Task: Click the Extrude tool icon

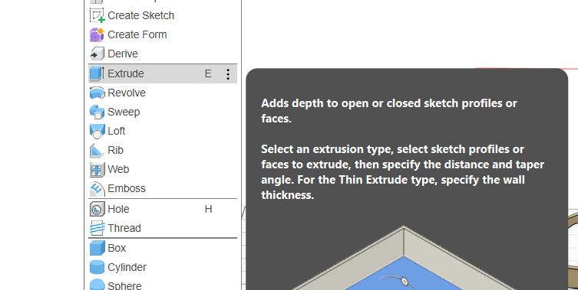Action: click(x=97, y=73)
